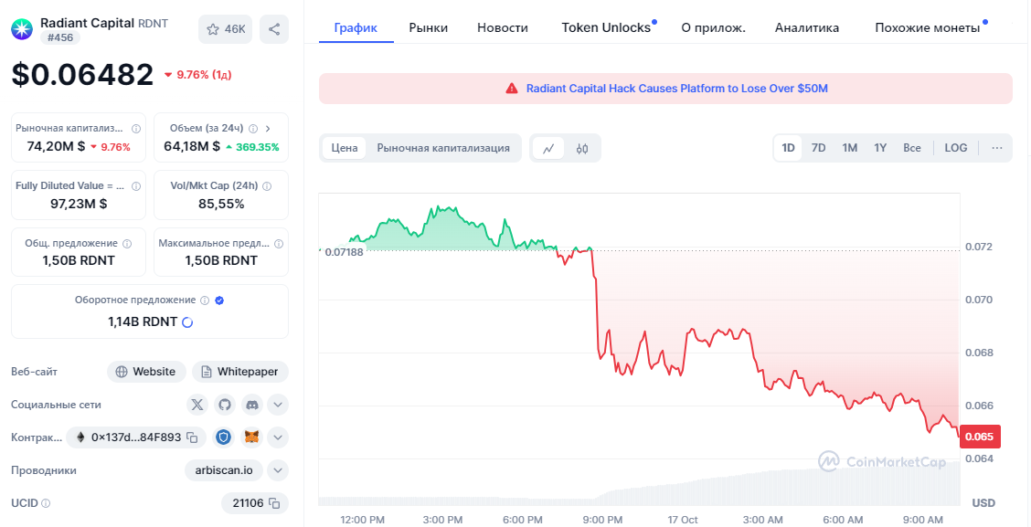Click the $0.06482 price value
This screenshot has width=1031, height=527.
(82, 75)
